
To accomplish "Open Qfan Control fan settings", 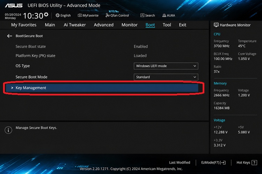I will pyautogui.click(x=117, y=15).
